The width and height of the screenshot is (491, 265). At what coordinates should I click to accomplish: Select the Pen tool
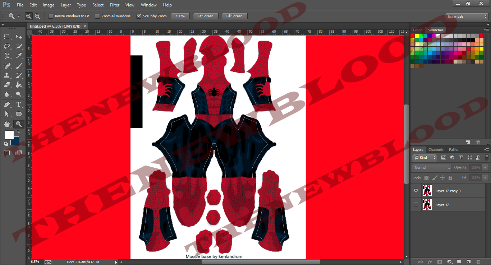coord(7,104)
